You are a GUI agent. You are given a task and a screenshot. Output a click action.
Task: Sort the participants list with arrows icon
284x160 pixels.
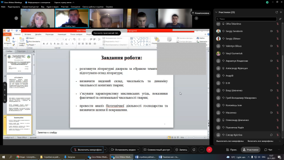click(x=280, y=19)
